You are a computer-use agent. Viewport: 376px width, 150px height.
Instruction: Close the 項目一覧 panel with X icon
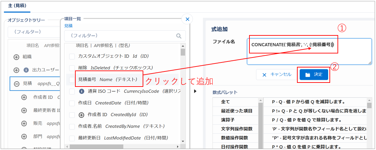pyautogui.click(x=187, y=19)
